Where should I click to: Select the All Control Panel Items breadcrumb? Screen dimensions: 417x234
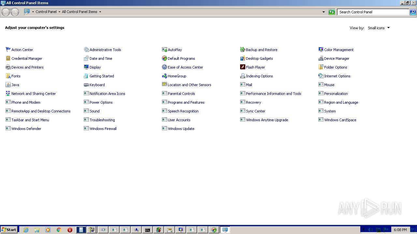[79, 12]
